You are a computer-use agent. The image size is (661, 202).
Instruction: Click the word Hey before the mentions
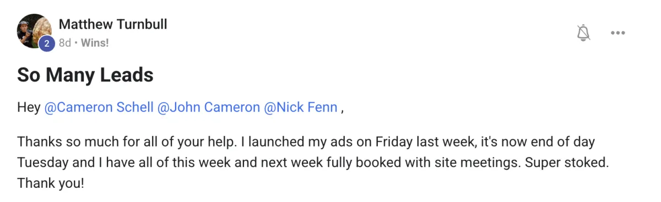(29, 108)
